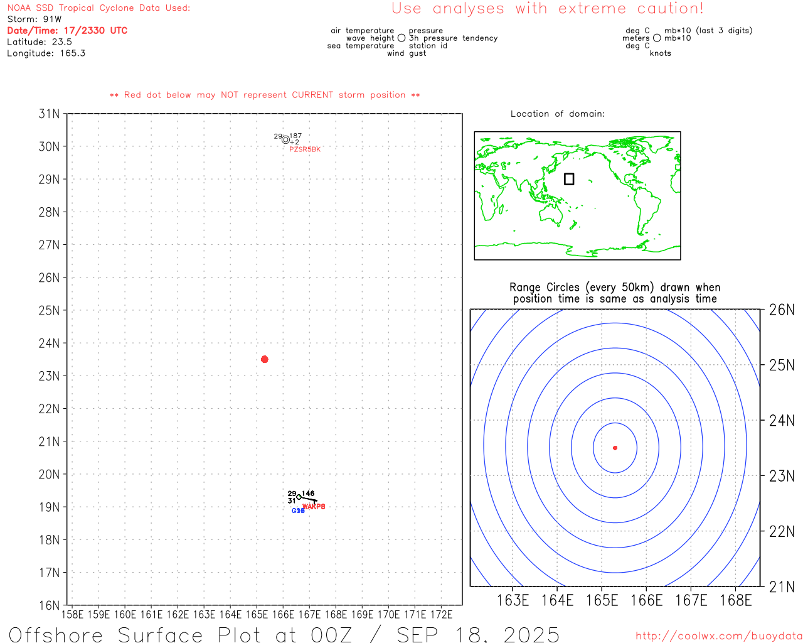Click the 'SEP 18, 2025' date in title
803x643 pixels.
pos(478,634)
